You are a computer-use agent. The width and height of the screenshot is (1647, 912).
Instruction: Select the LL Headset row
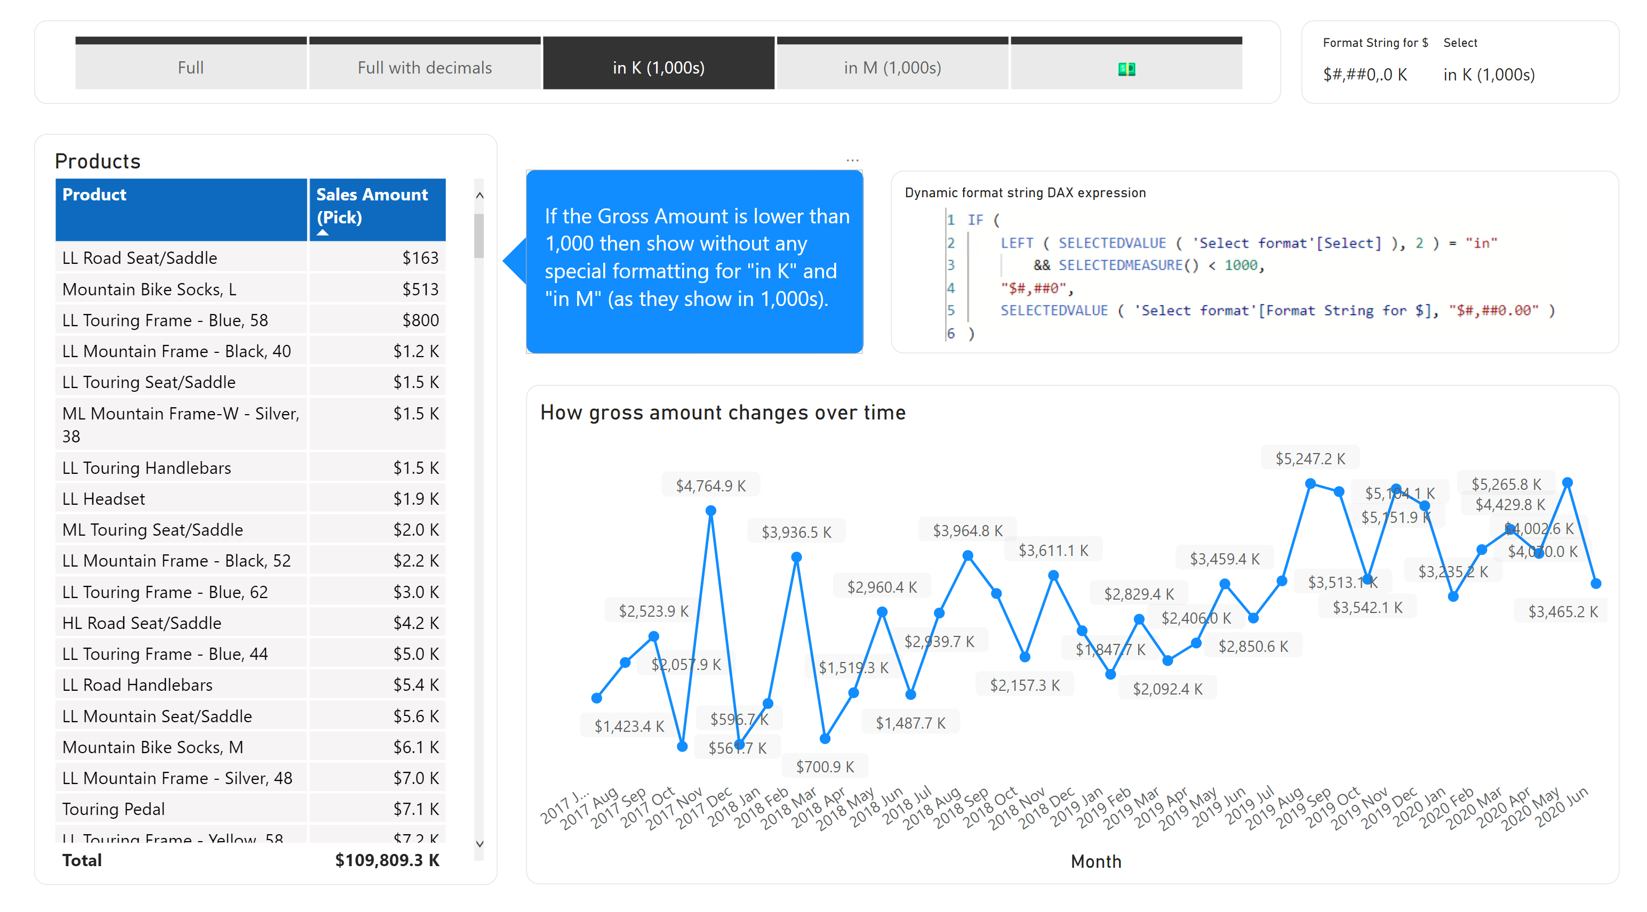point(251,498)
